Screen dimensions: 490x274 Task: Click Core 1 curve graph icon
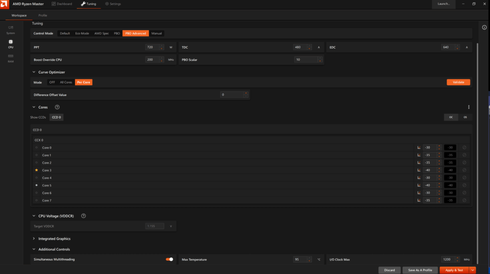pyautogui.click(x=419, y=155)
